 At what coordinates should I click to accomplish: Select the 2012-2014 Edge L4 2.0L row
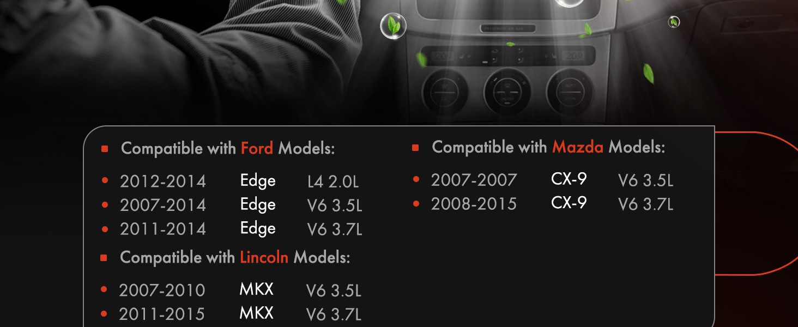[x=231, y=181]
